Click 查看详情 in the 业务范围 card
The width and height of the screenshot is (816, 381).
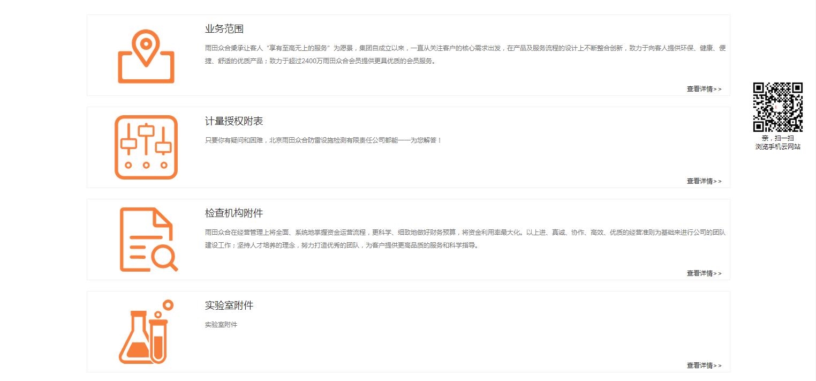(704, 89)
